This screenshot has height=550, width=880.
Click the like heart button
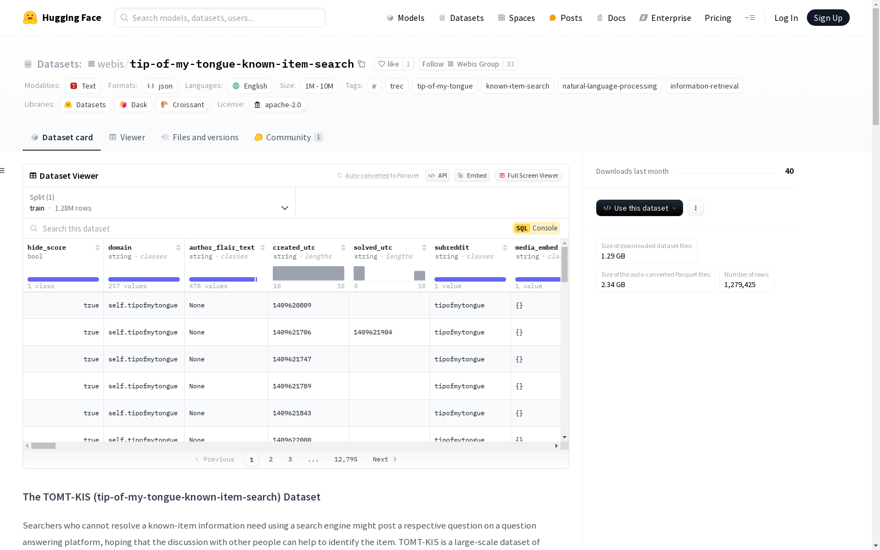pyautogui.click(x=388, y=64)
